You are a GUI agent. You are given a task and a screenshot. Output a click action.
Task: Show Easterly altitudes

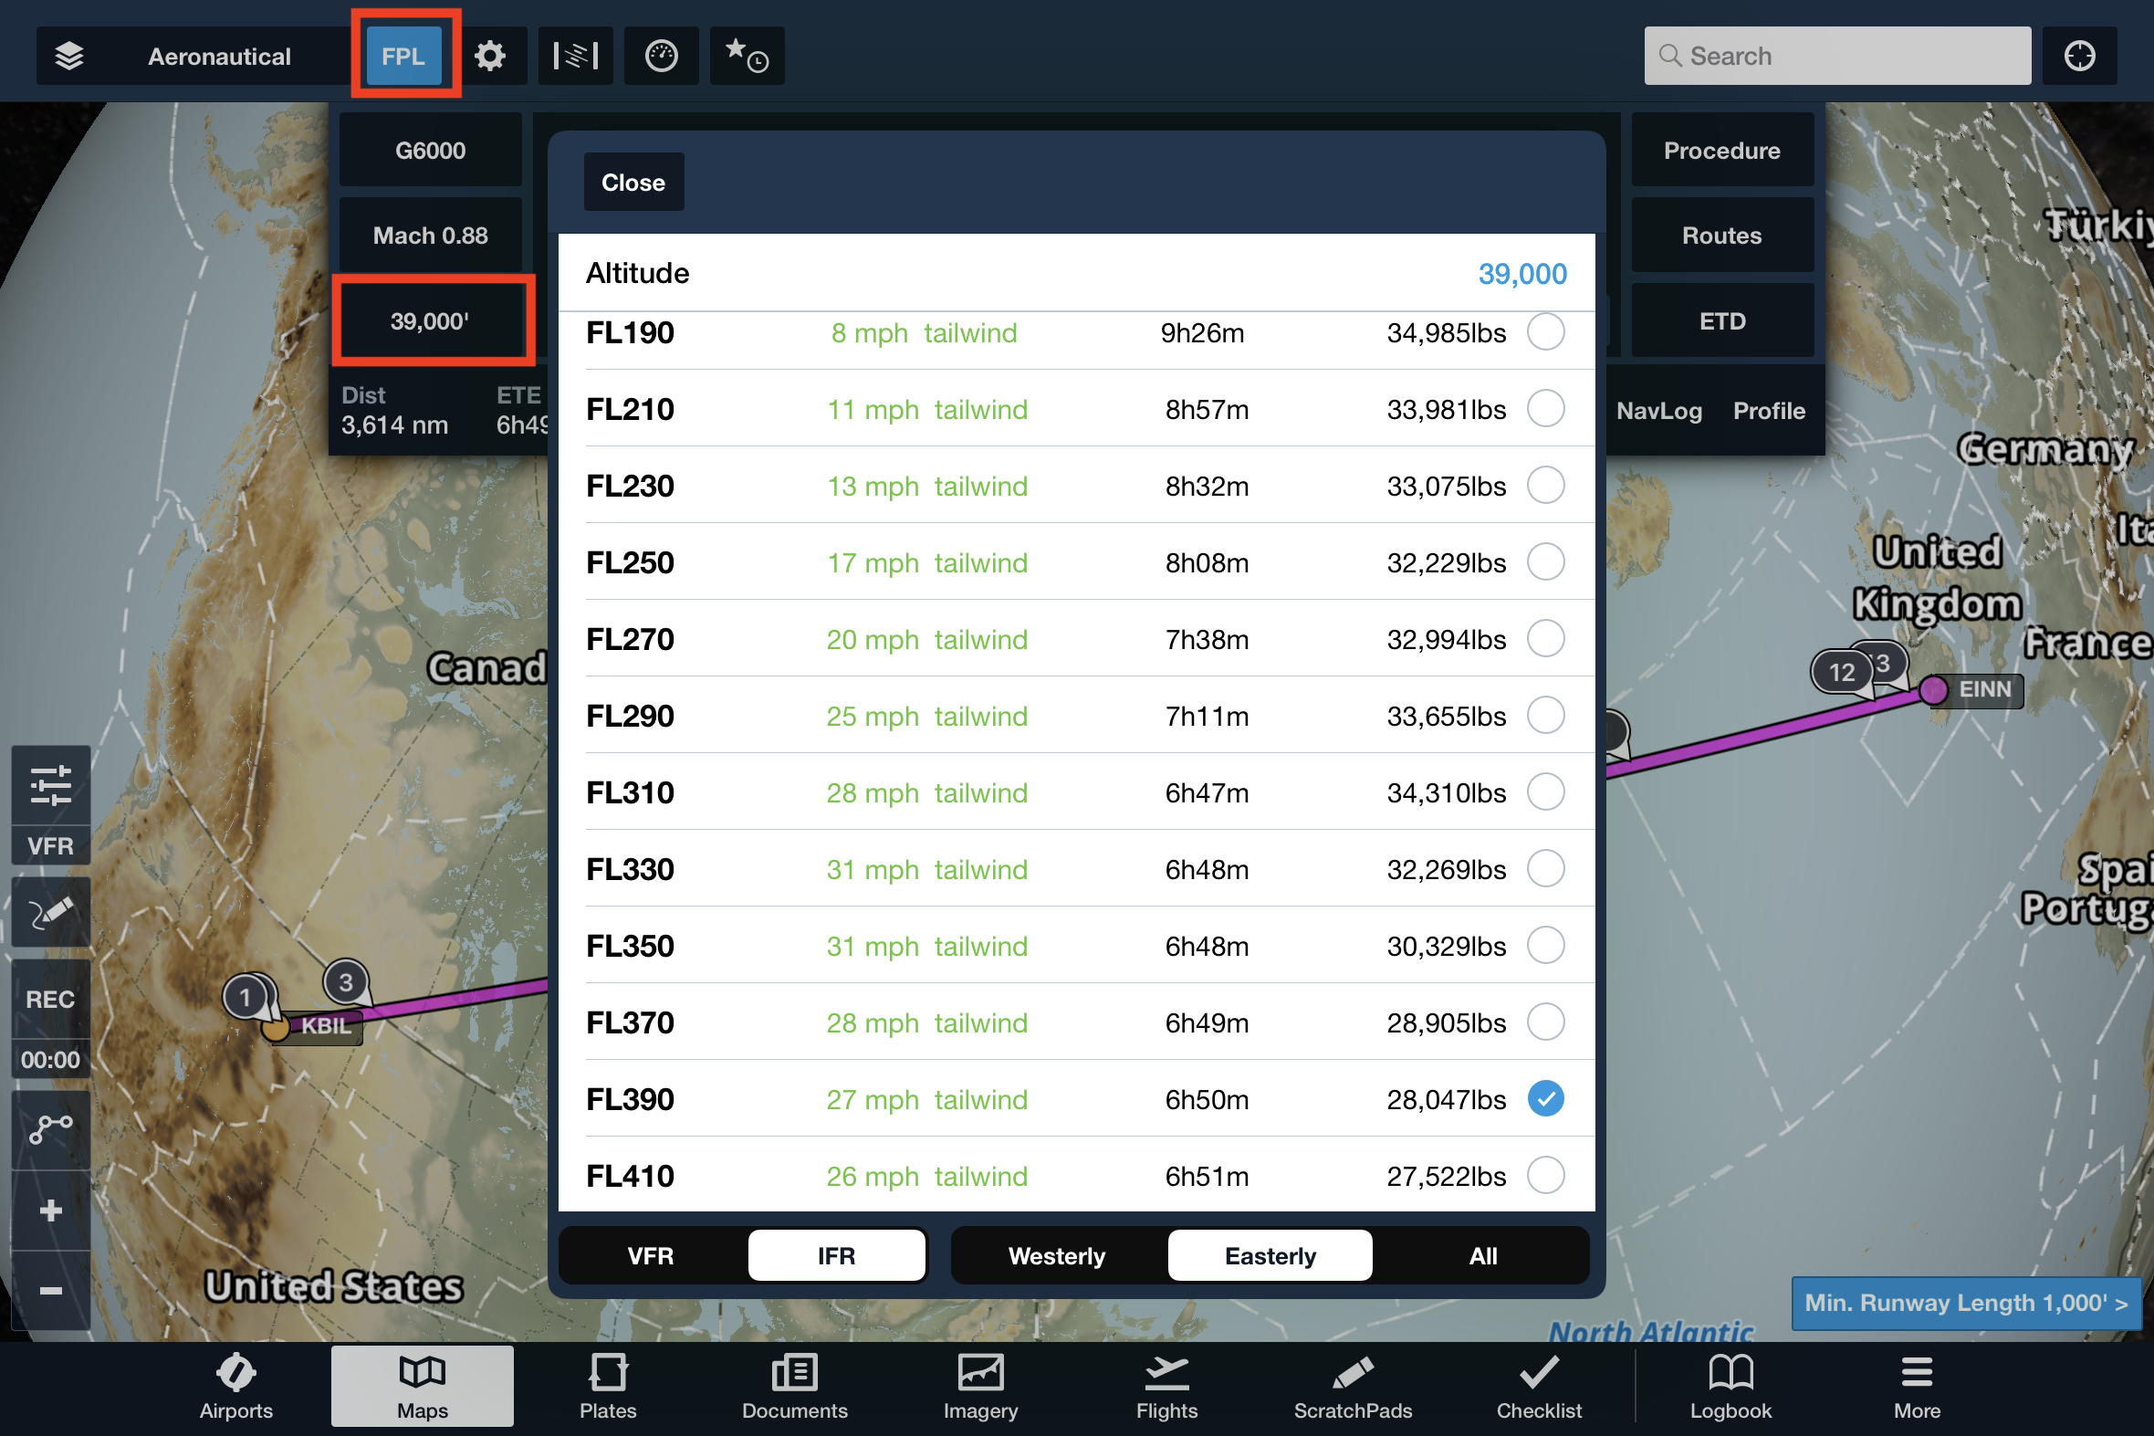click(1270, 1256)
